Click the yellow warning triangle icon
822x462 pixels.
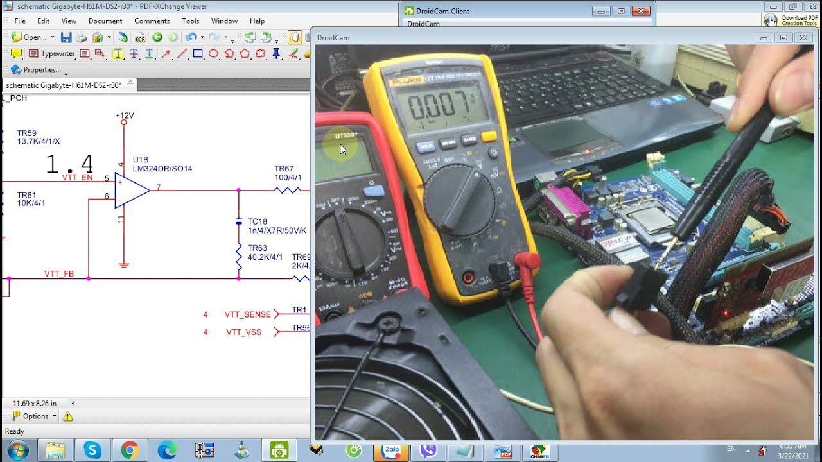[67, 416]
